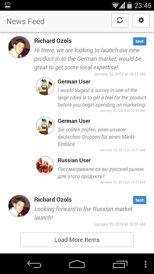Open settings via the gear icon
Viewport: 154px width, 274px height.
(x=141, y=21)
